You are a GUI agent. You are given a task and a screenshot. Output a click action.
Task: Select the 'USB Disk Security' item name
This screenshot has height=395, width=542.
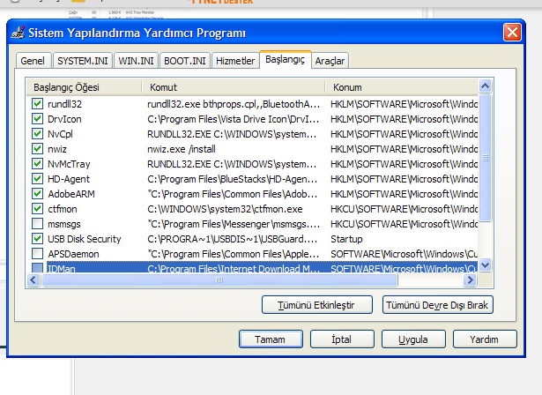click(85, 239)
